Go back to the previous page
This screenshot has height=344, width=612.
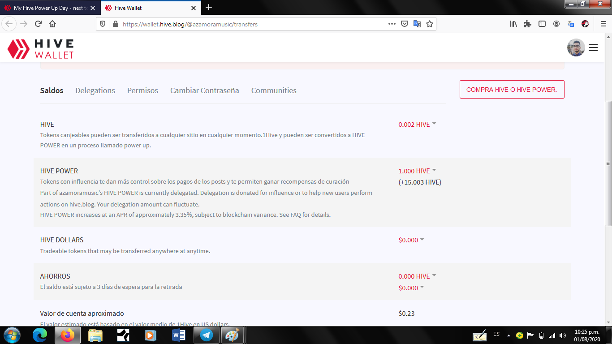pyautogui.click(x=10, y=24)
